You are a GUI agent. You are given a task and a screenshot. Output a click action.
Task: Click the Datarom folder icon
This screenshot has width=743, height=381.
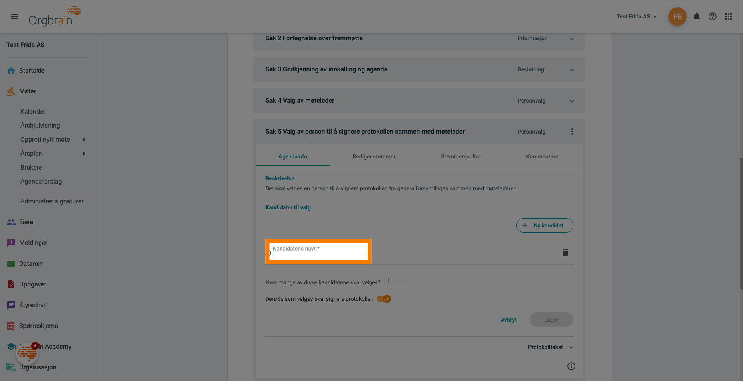point(11,264)
